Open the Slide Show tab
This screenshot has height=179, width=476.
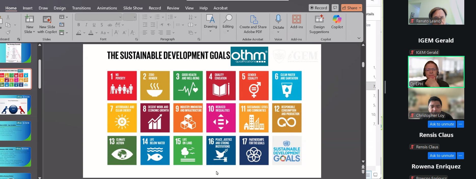133,8
